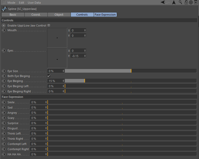Click the Eyes Y value input field
The height and width of the screenshot is (159, 199).
77,56
